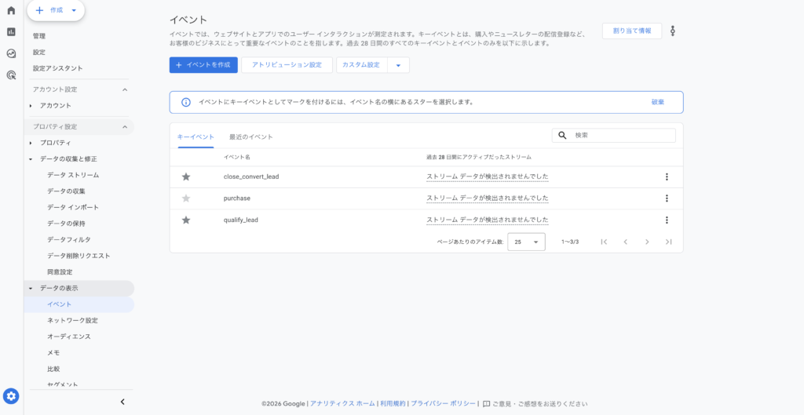
Task: Open more options for qualify_lead row
Action: point(667,220)
